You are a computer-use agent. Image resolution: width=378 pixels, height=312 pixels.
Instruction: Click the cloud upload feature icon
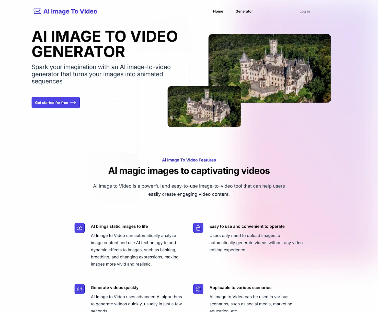pyautogui.click(x=79, y=228)
